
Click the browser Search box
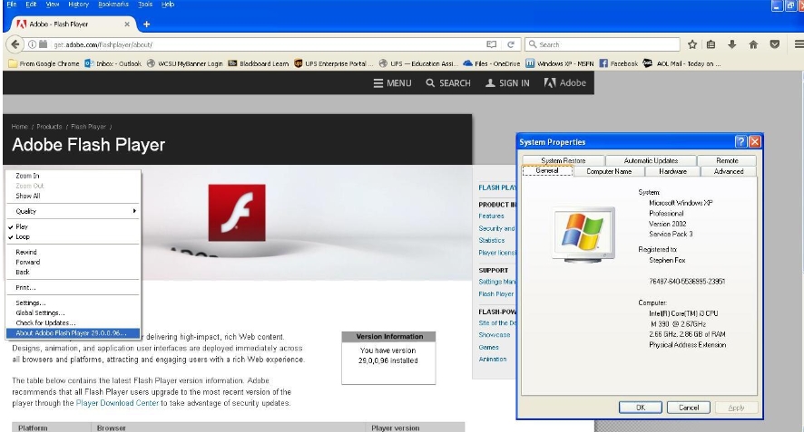point(603,44)
